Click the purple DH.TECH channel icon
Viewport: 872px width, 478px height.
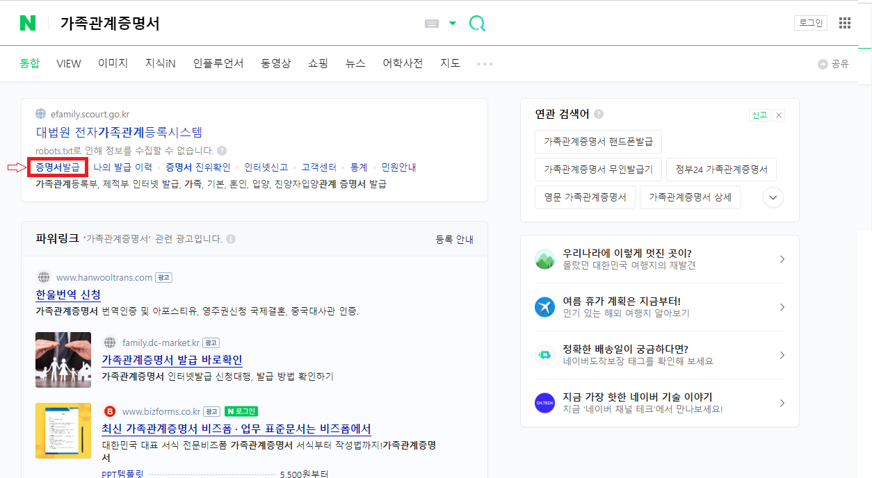coord(544,403)
